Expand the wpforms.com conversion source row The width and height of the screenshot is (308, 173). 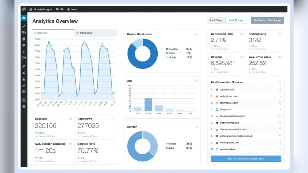click(280, 90)
